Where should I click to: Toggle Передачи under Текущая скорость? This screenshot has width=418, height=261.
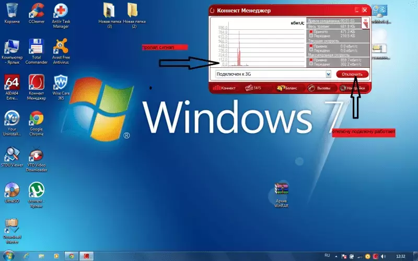tap(311, 50)
